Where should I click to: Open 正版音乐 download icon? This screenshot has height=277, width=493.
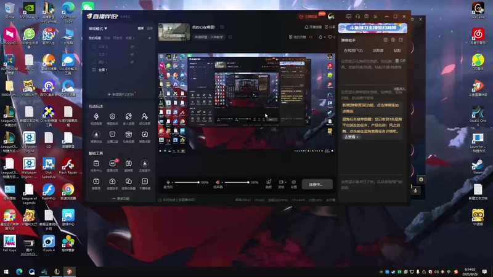point(145,163)
